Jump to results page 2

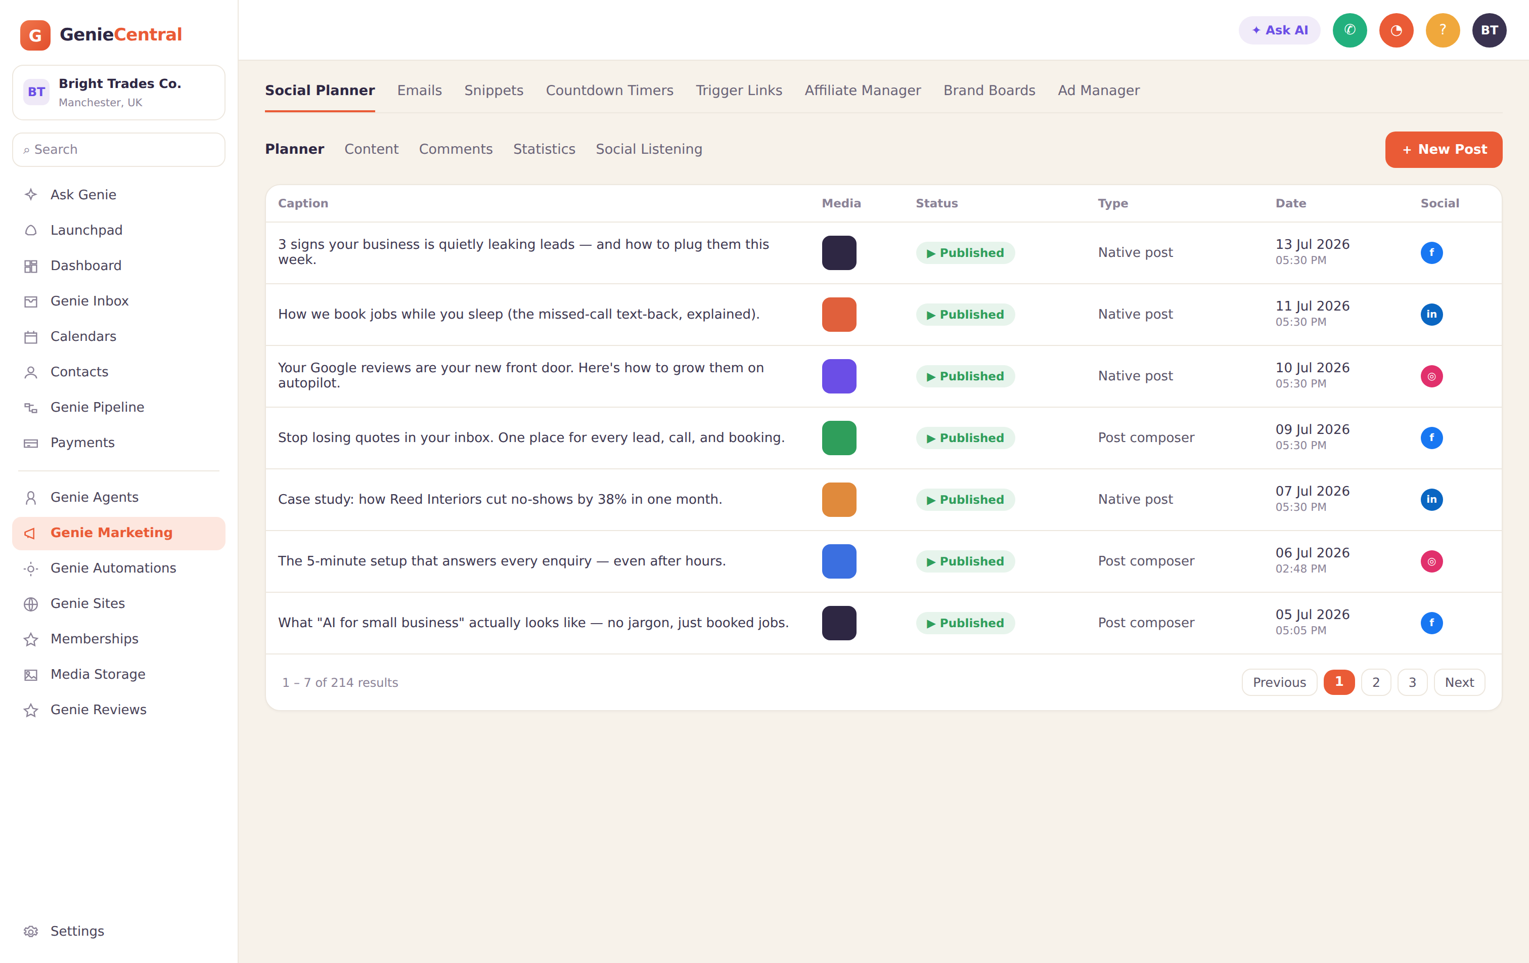coord(1375,682)
